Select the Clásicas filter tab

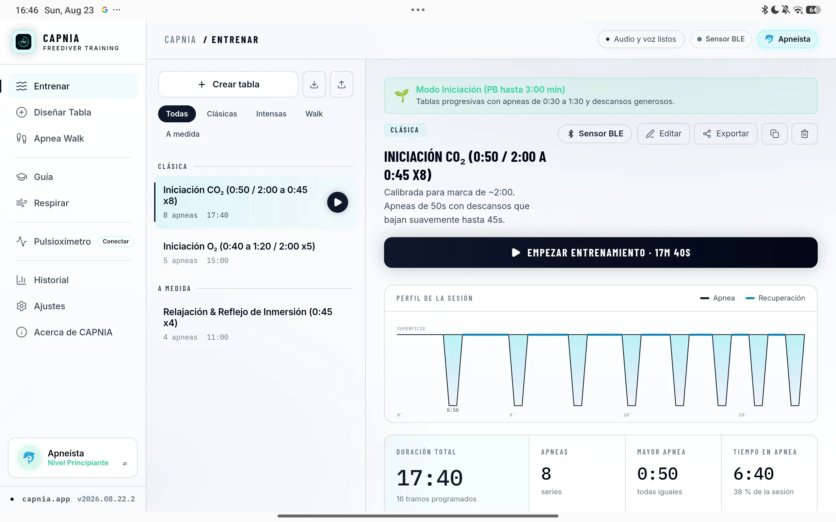pos(222,114)
